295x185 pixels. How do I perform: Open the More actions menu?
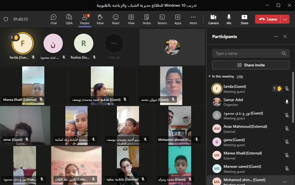click(x=193, y=19)
